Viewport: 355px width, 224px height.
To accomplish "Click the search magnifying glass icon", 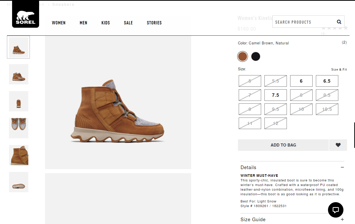I will 339,22.
